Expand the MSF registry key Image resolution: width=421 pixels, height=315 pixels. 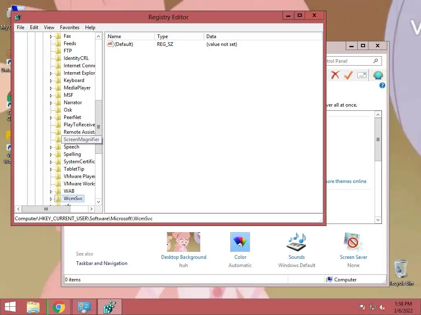tap(51, 95)
